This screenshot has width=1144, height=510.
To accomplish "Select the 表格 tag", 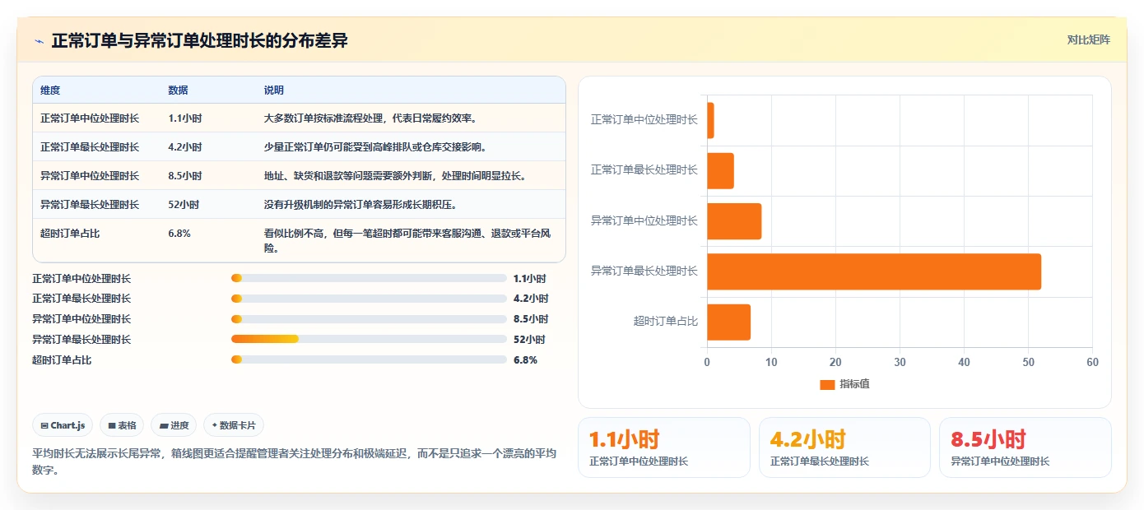I will (122, 425).
